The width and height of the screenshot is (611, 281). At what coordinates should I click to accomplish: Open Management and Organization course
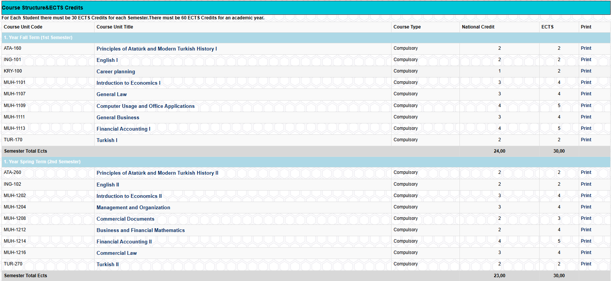click(133, 208)
